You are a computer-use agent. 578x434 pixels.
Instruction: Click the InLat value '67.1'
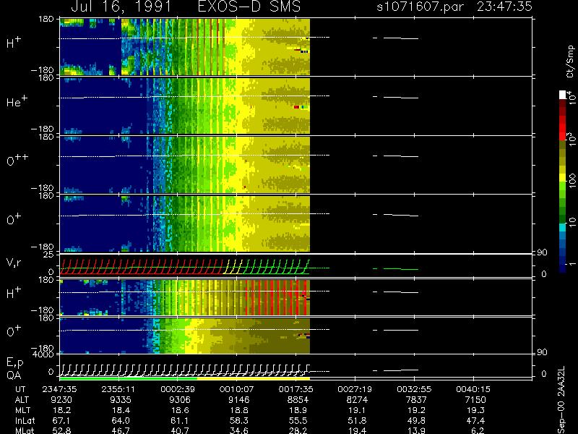tap(61, 420)
